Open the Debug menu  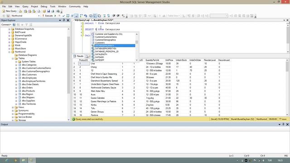44,6
